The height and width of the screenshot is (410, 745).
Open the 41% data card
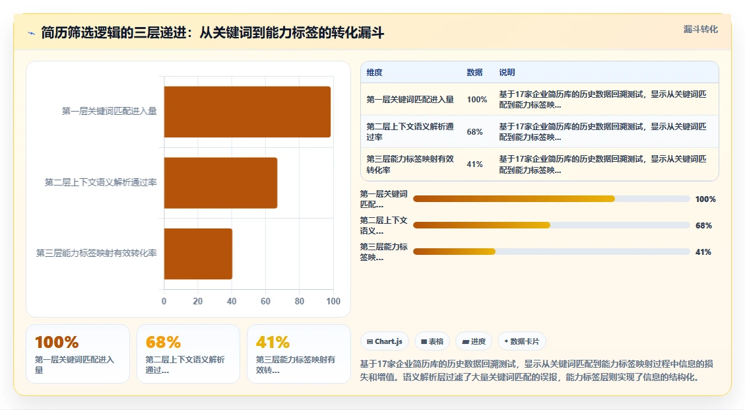(299, 354)
